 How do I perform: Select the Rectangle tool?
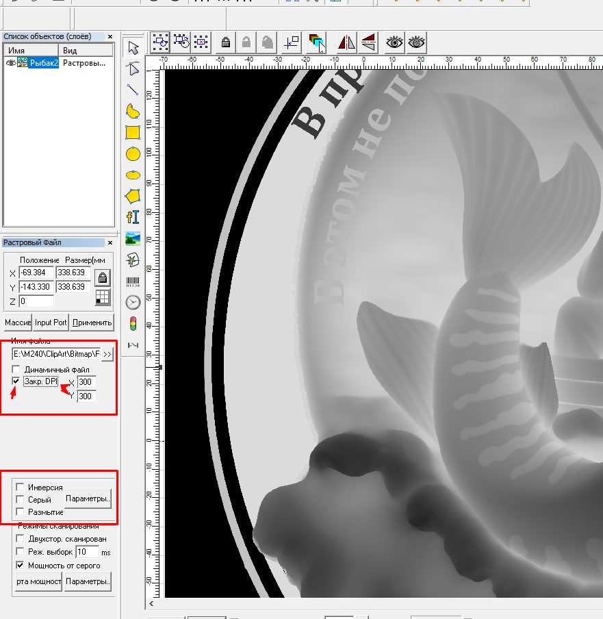tap(133, 132)
